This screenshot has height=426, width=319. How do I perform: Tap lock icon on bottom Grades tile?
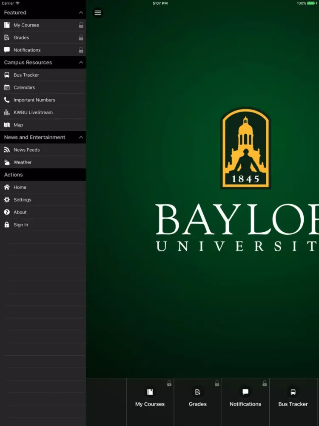[x=217, y=383]
